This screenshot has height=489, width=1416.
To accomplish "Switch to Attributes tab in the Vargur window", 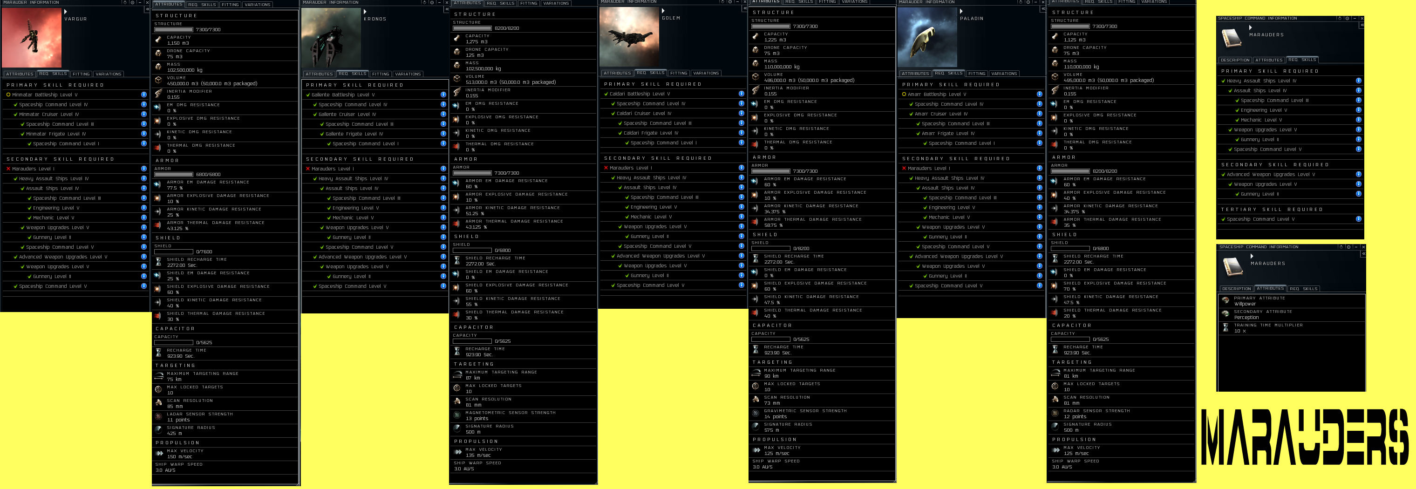I will 20,74.
